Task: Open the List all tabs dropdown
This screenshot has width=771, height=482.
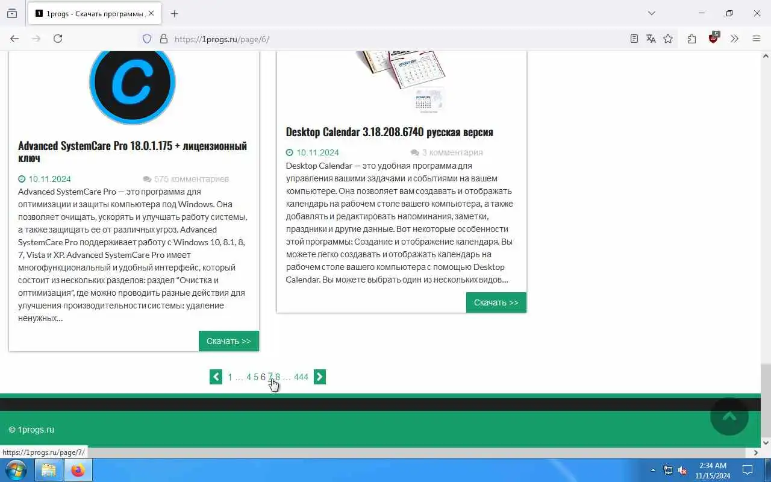Action: pyautogui.click(x=651, y=13)
